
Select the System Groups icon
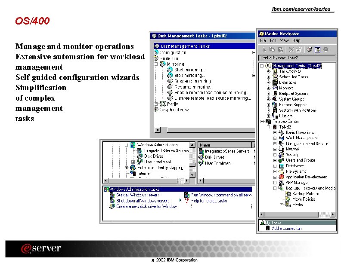pyautogui.click(x=275, y=99)
